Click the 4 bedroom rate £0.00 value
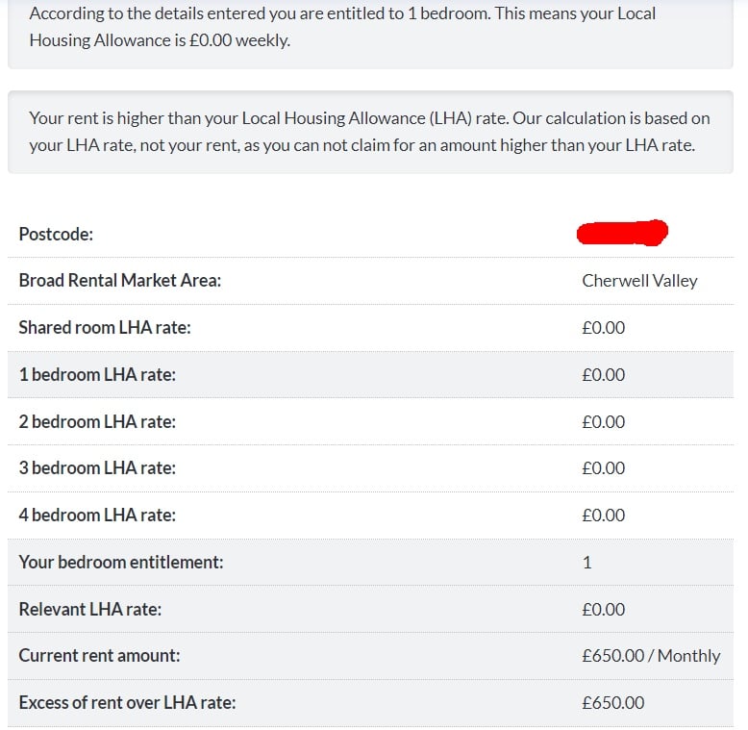The image size is (748, 730). point(603,515)
